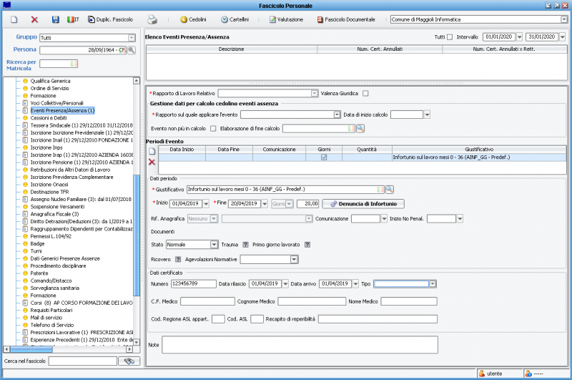572x380 pixels.
Task: Open the lookup next to the Giustificativo field
Action: pyautogui.click(x=390, y=190)
